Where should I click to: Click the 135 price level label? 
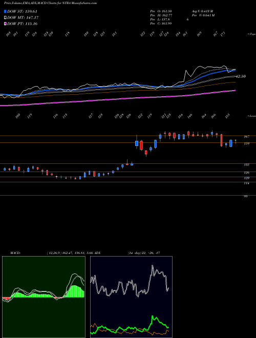247,165
